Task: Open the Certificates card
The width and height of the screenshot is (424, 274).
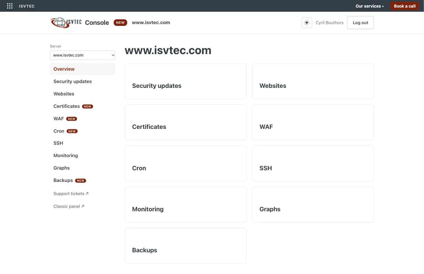Action: (185, 122)
